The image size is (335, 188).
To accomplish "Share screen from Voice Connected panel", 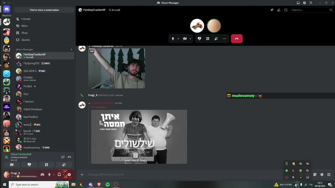I will 29,165.
